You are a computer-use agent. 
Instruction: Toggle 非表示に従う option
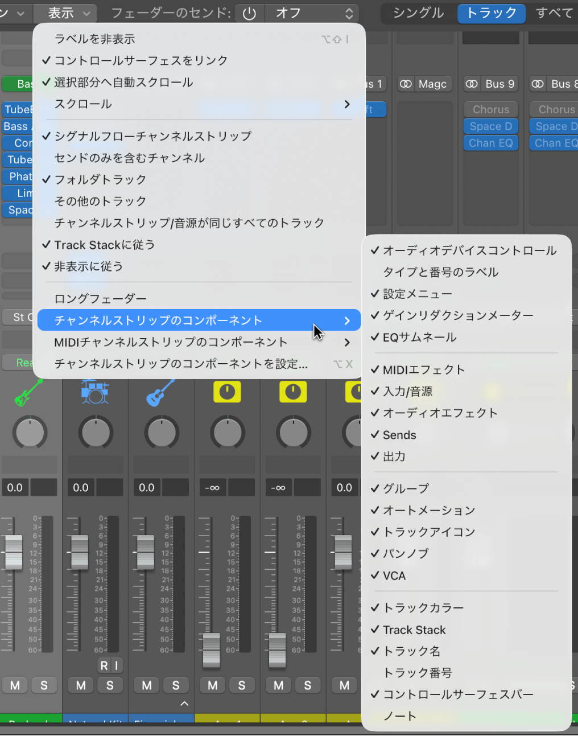click(x=199, y=266)
